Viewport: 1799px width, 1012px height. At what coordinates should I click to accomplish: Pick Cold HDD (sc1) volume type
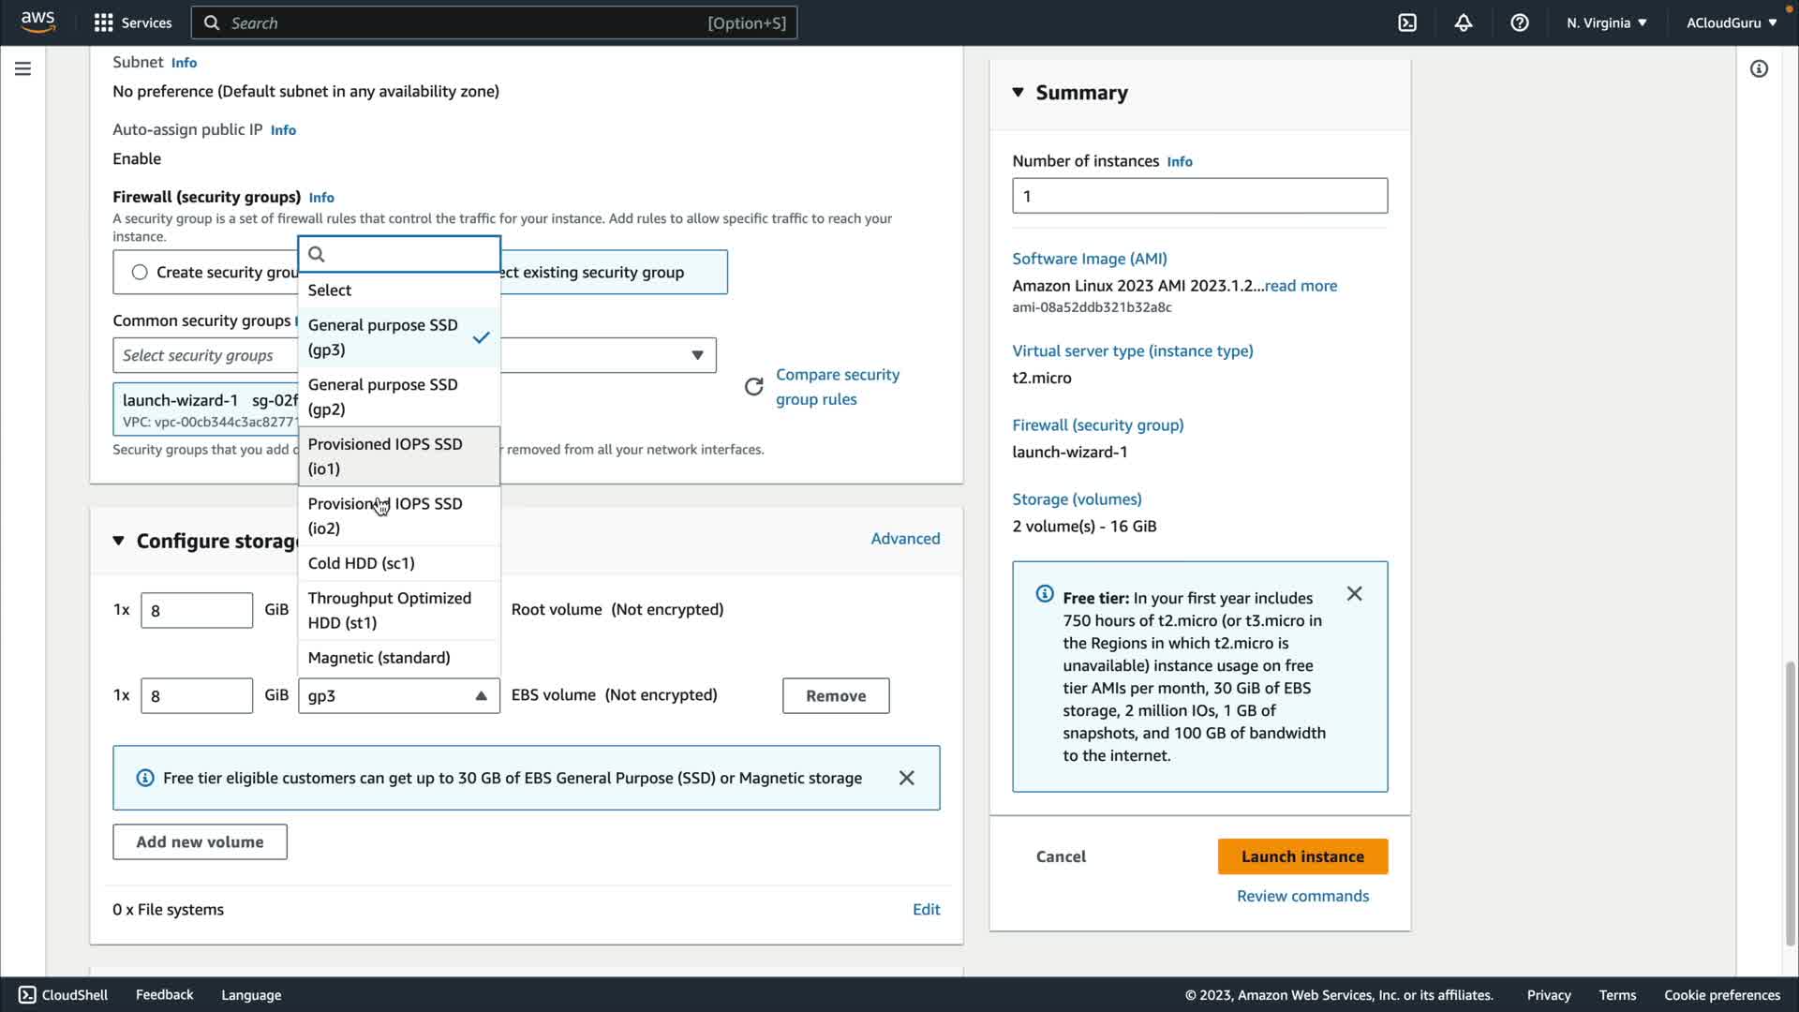click(361, 563)
